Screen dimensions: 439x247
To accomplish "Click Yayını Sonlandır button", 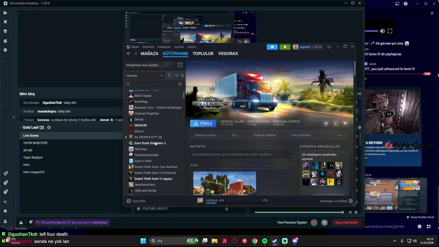I will pyautogui.click(x=346, y=222).
